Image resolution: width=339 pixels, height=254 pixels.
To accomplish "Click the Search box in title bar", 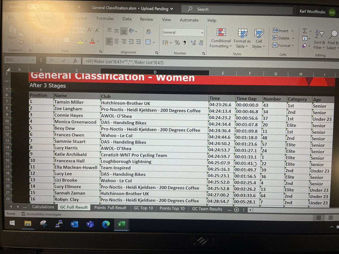I will (x=237, y=10).
